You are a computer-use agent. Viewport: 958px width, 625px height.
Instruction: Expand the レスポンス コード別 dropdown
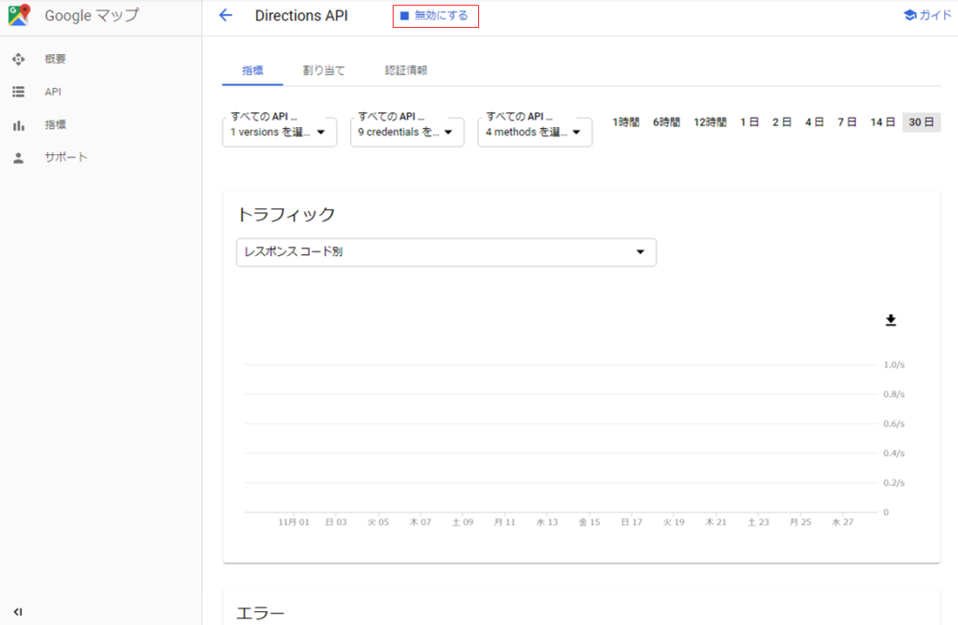(446, 252)
